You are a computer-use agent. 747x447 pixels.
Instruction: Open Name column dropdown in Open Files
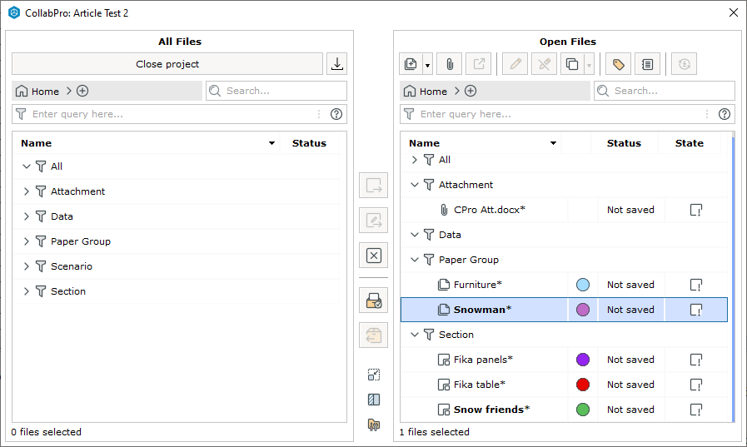pos(553,143)
